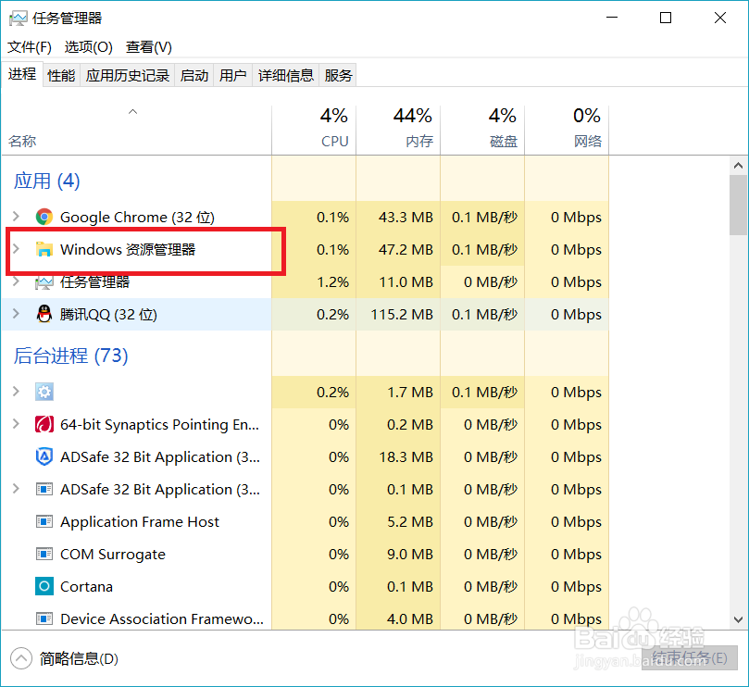This screenshot has width=749, height=687.
Task: Click the scrollbar up arrow
Action: point(738,166)
